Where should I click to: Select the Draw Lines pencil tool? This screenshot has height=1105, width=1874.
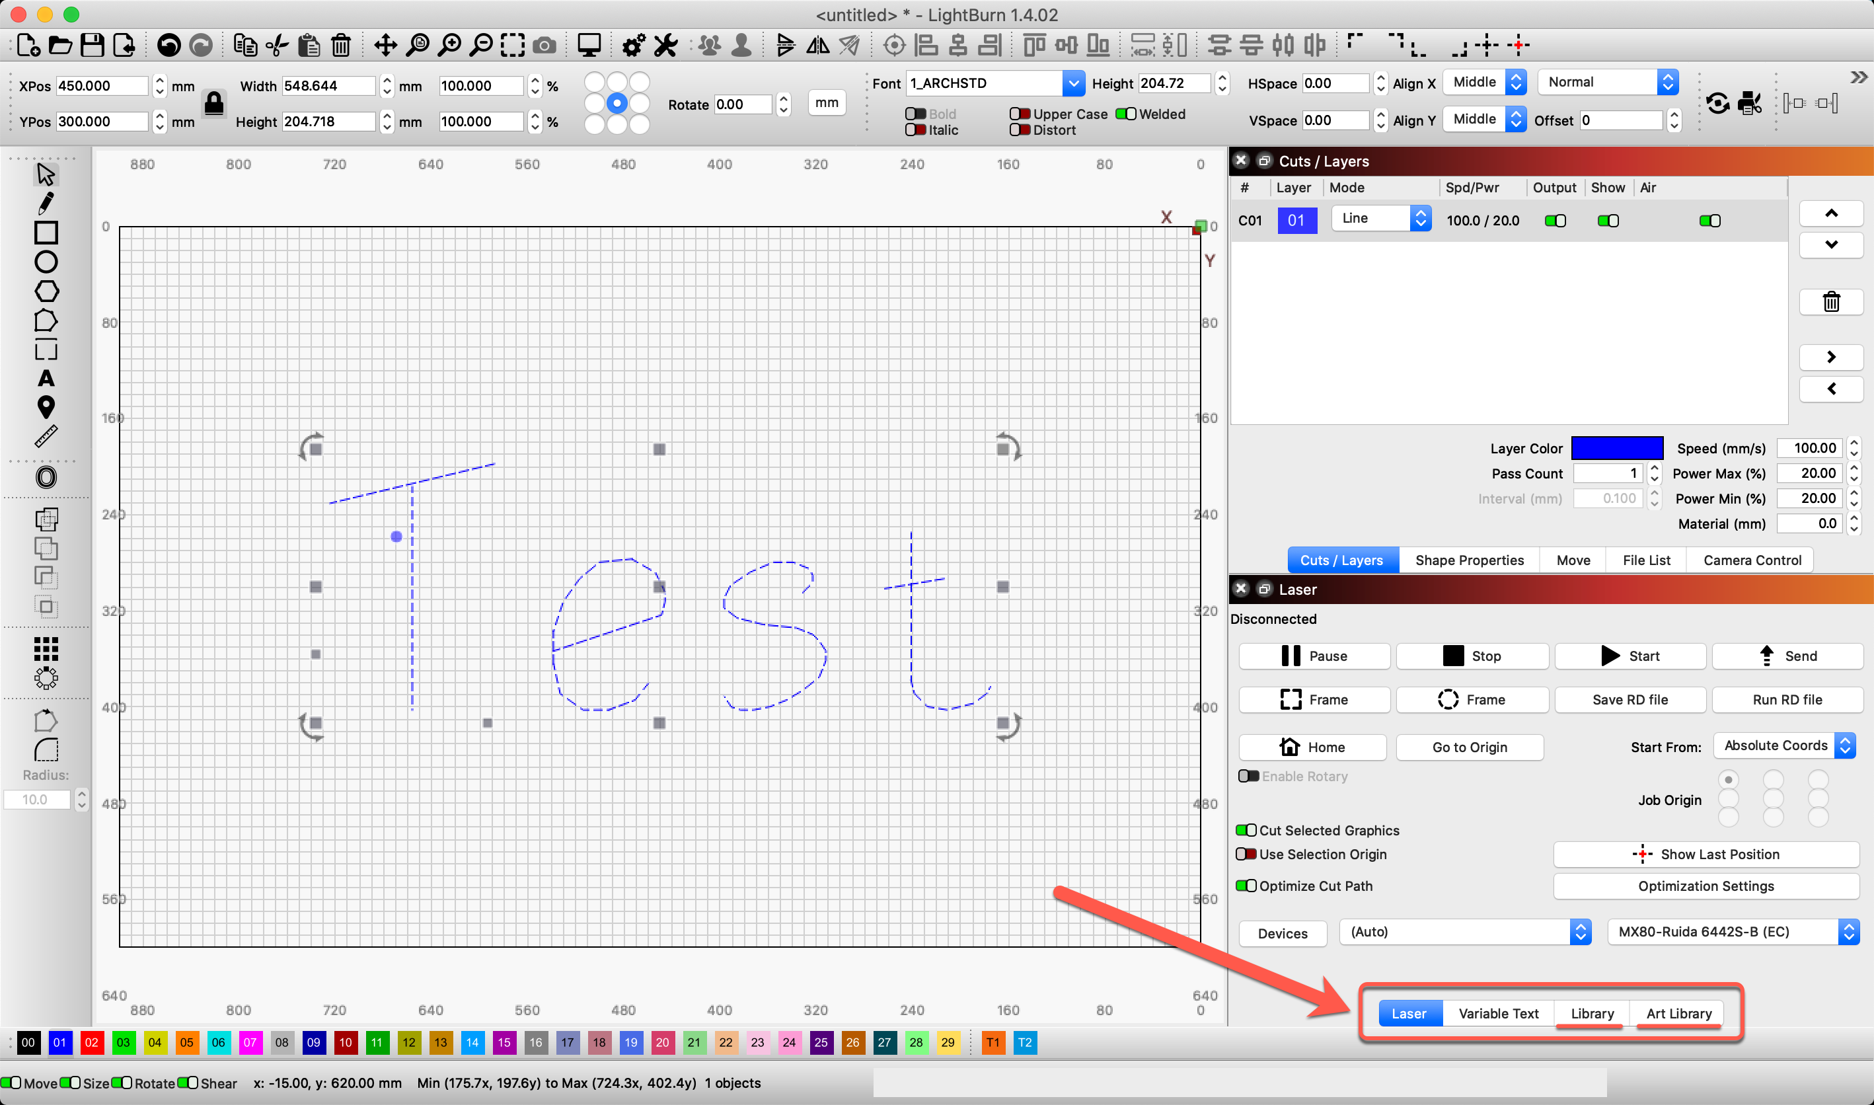click(46, 204)
